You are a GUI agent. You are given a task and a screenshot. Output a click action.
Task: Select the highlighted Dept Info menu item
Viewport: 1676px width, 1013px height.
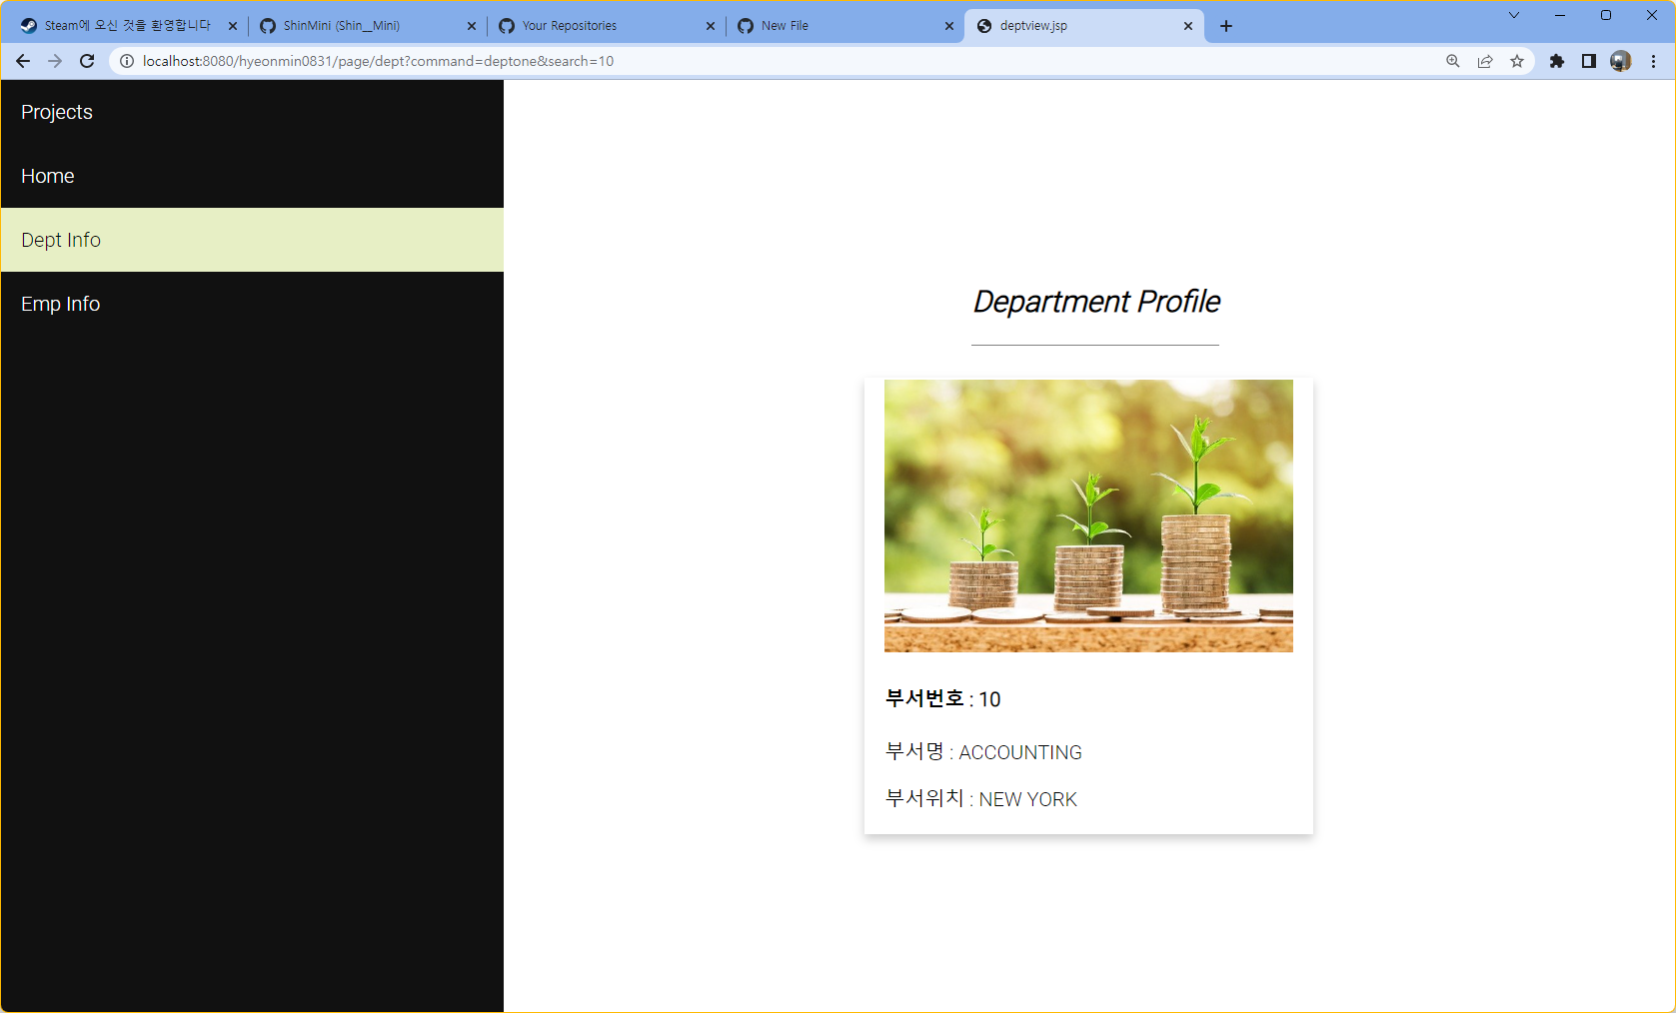click(60, 240)
